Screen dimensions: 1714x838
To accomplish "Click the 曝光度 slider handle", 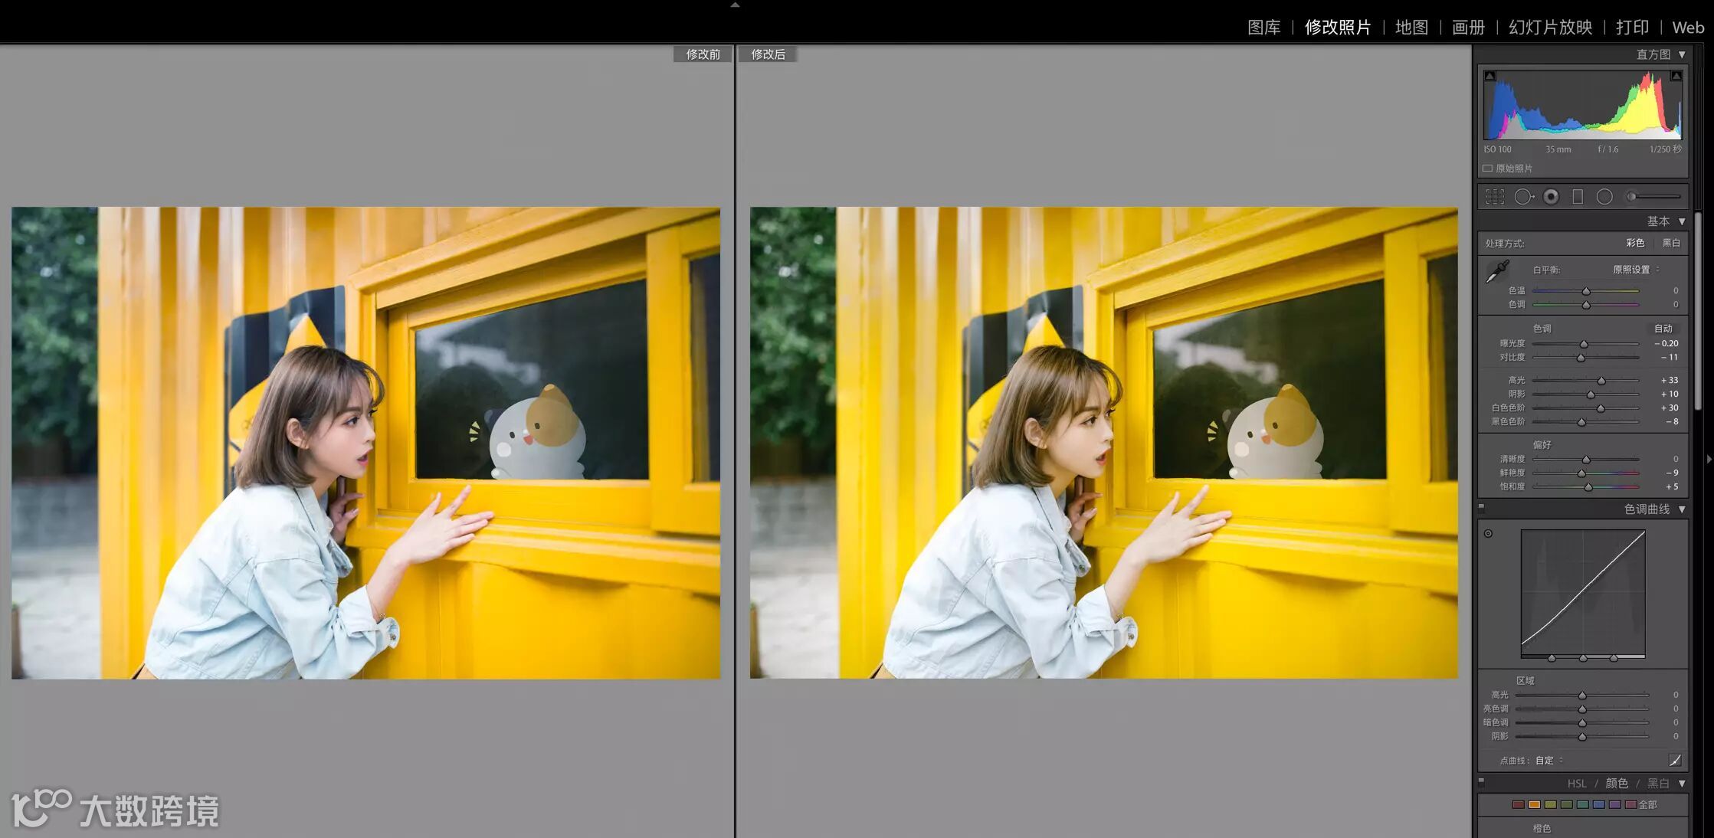I will (x=1584, y=344).
